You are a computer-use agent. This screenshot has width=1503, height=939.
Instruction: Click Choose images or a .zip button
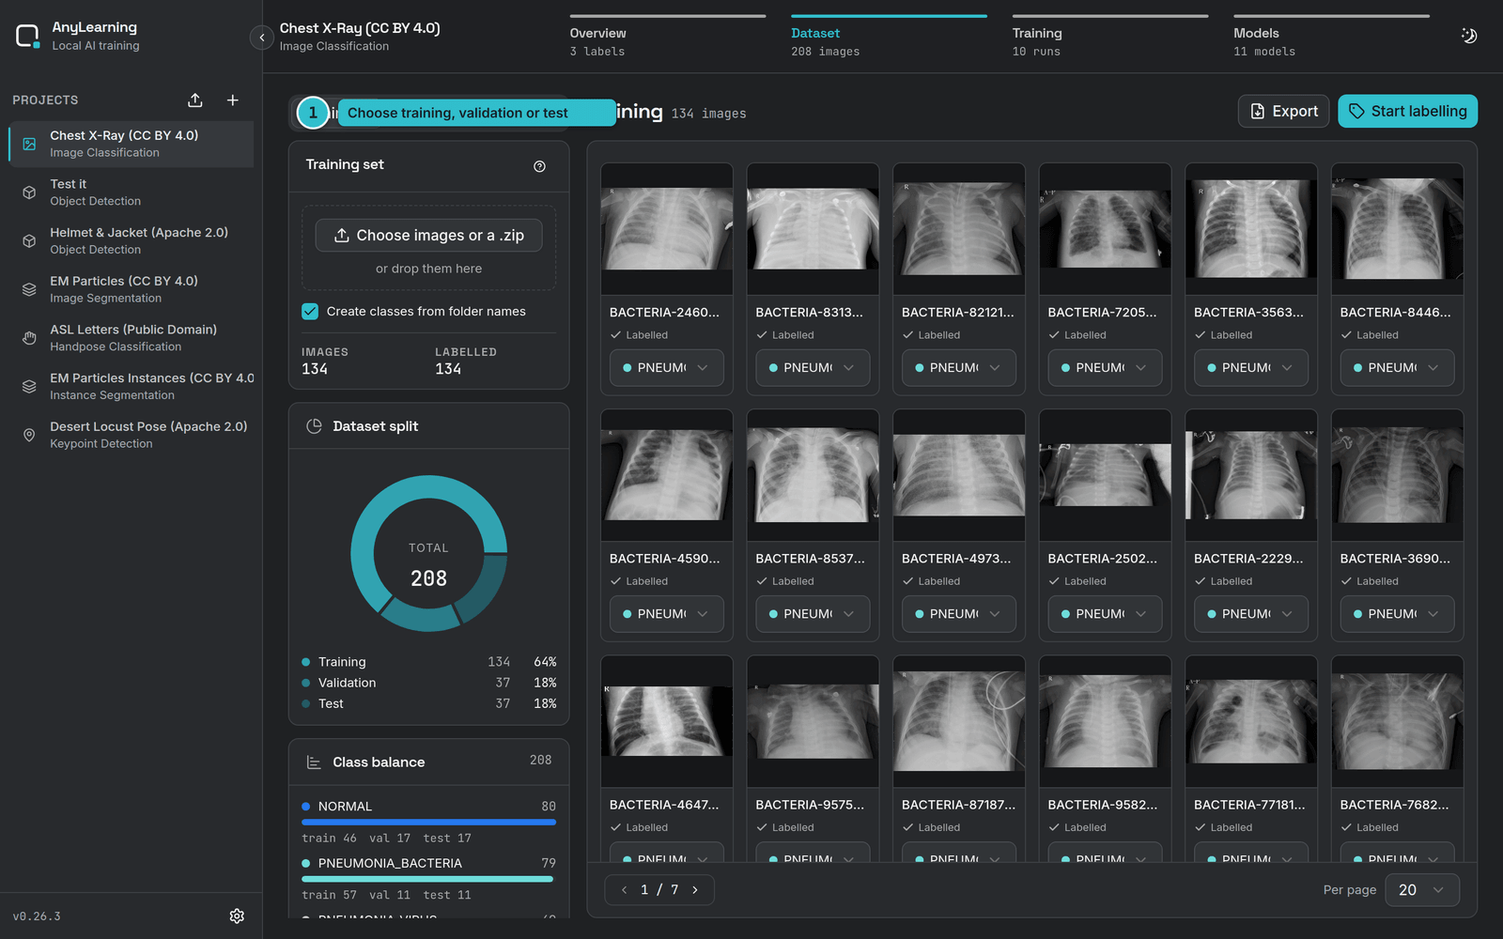tap(428, 236)
